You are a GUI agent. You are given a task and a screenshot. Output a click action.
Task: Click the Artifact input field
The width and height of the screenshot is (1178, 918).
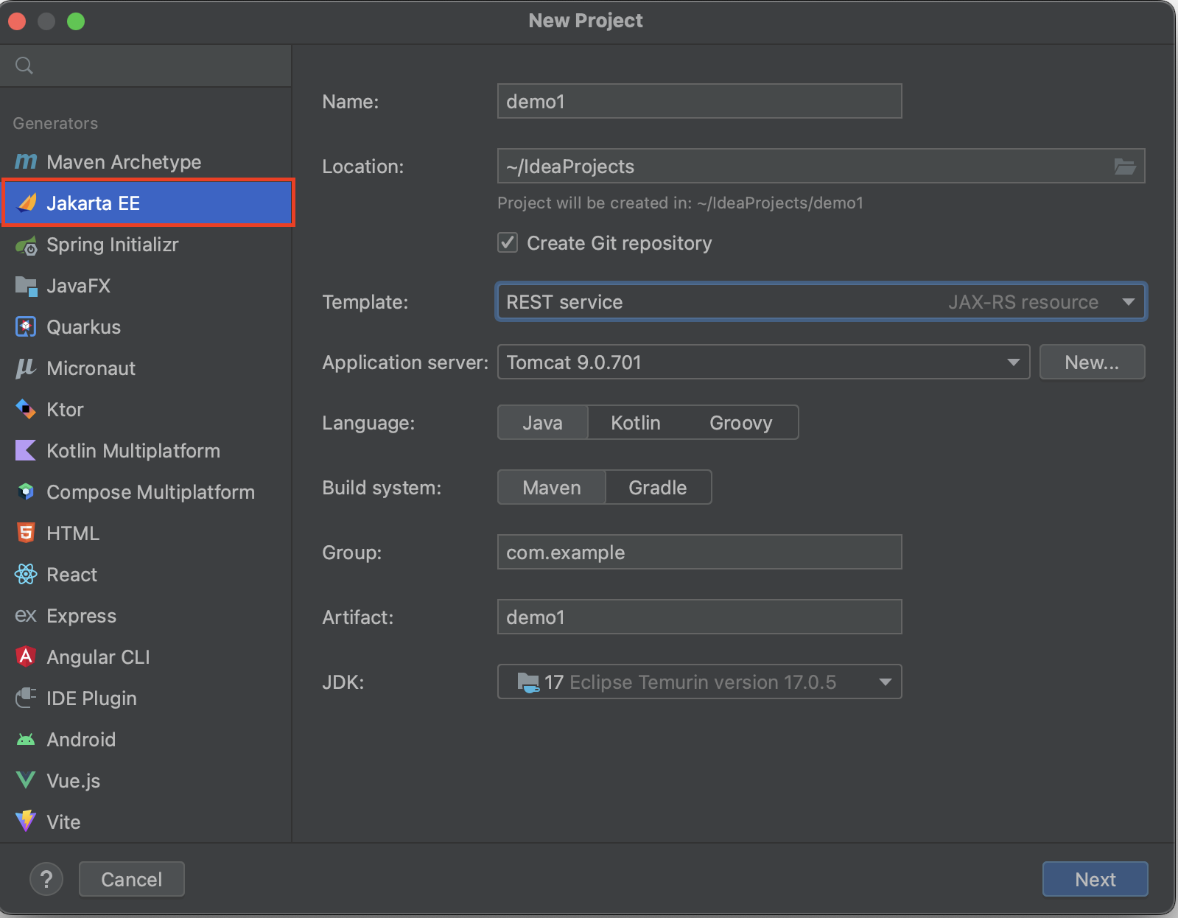[699, 617]
